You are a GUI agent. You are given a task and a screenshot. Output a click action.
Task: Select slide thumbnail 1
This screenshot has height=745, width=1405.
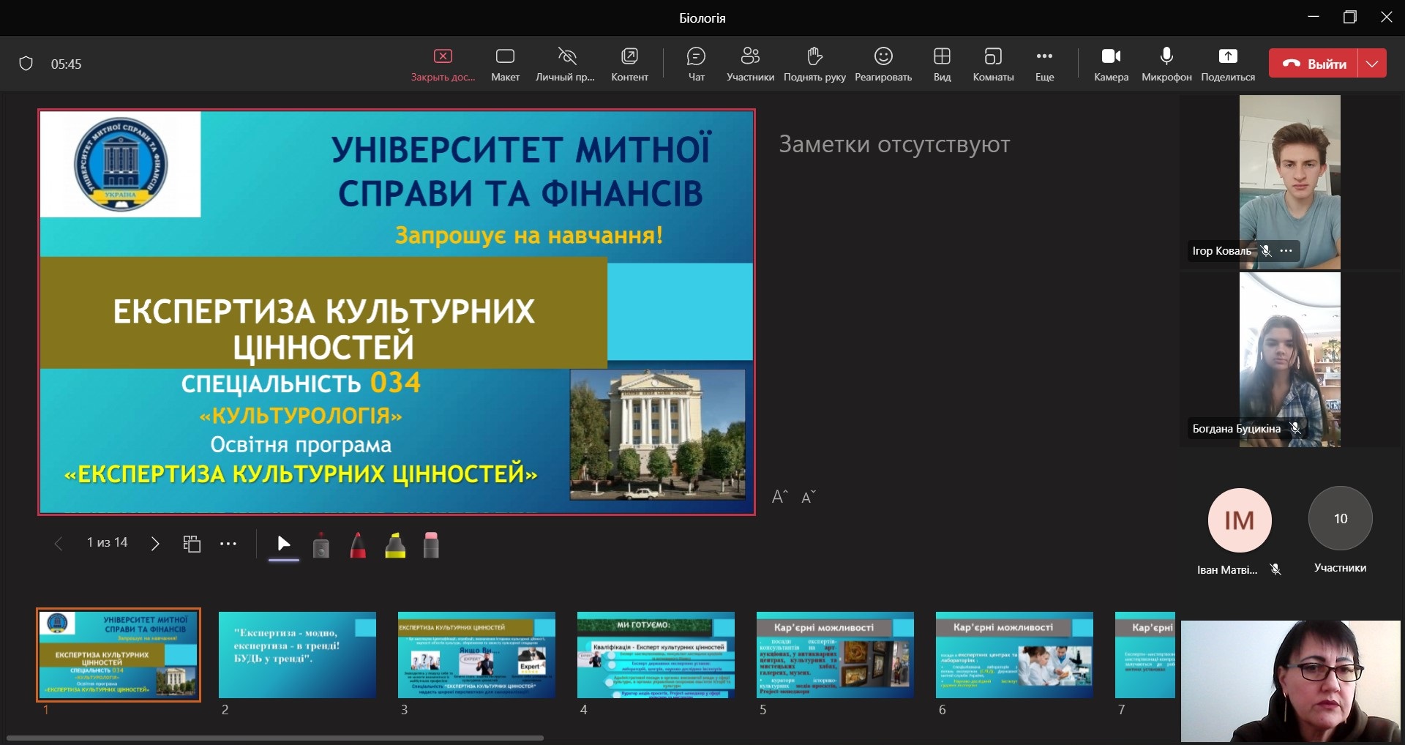tap(119, 655)
